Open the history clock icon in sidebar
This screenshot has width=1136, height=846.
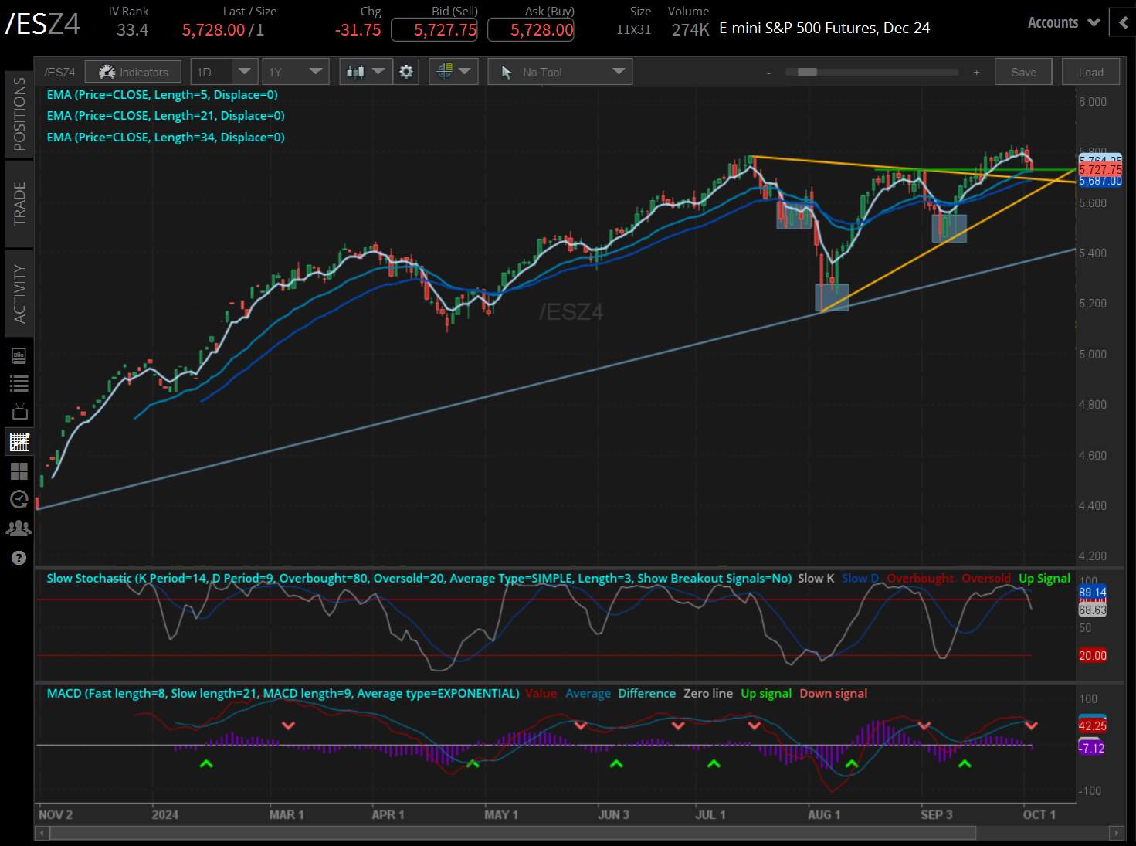tap(19, 500)
